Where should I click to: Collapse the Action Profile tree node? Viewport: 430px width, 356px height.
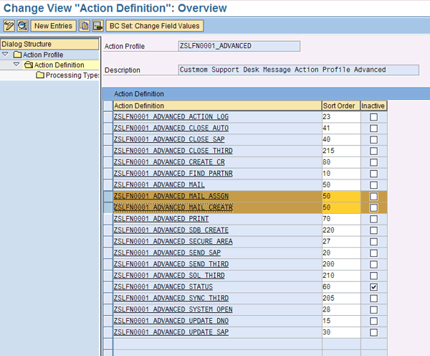(x=5, y=55)
